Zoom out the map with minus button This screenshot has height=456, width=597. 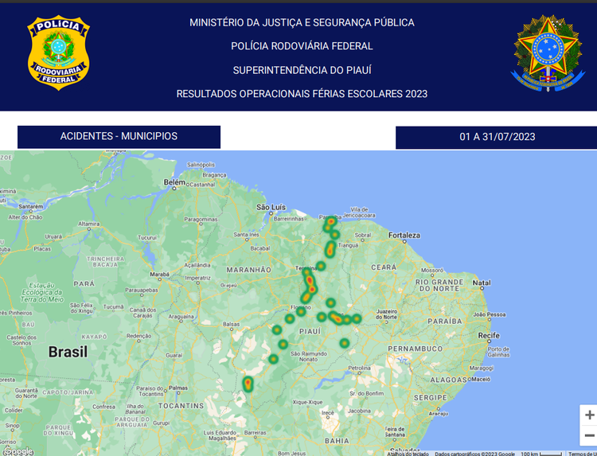(x=589, y=435)
